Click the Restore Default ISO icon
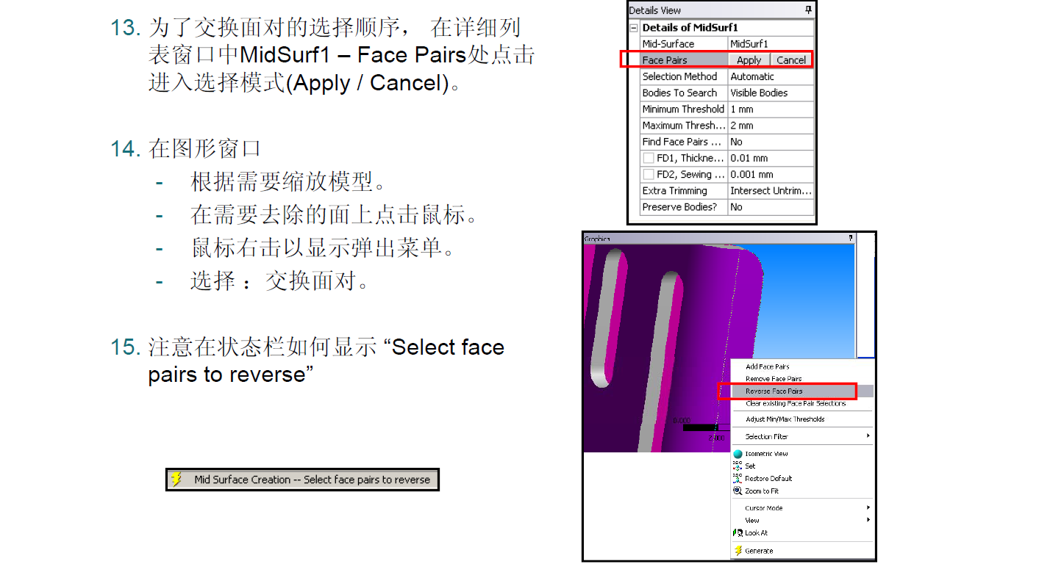This screenshot has width=1064, height=564. click(738, 478)
